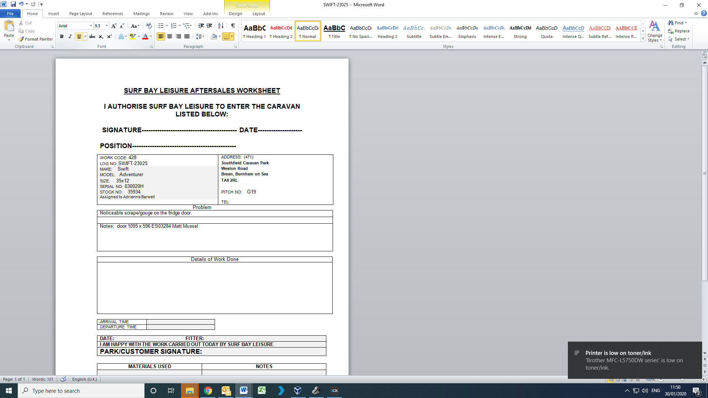Expand the line spacing dropdown
The image size is (708, 398).
pos(204,36)
